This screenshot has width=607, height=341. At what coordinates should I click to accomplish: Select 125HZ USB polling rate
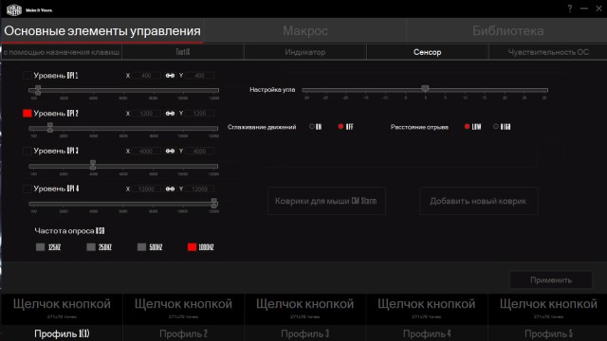coord(40,247)
